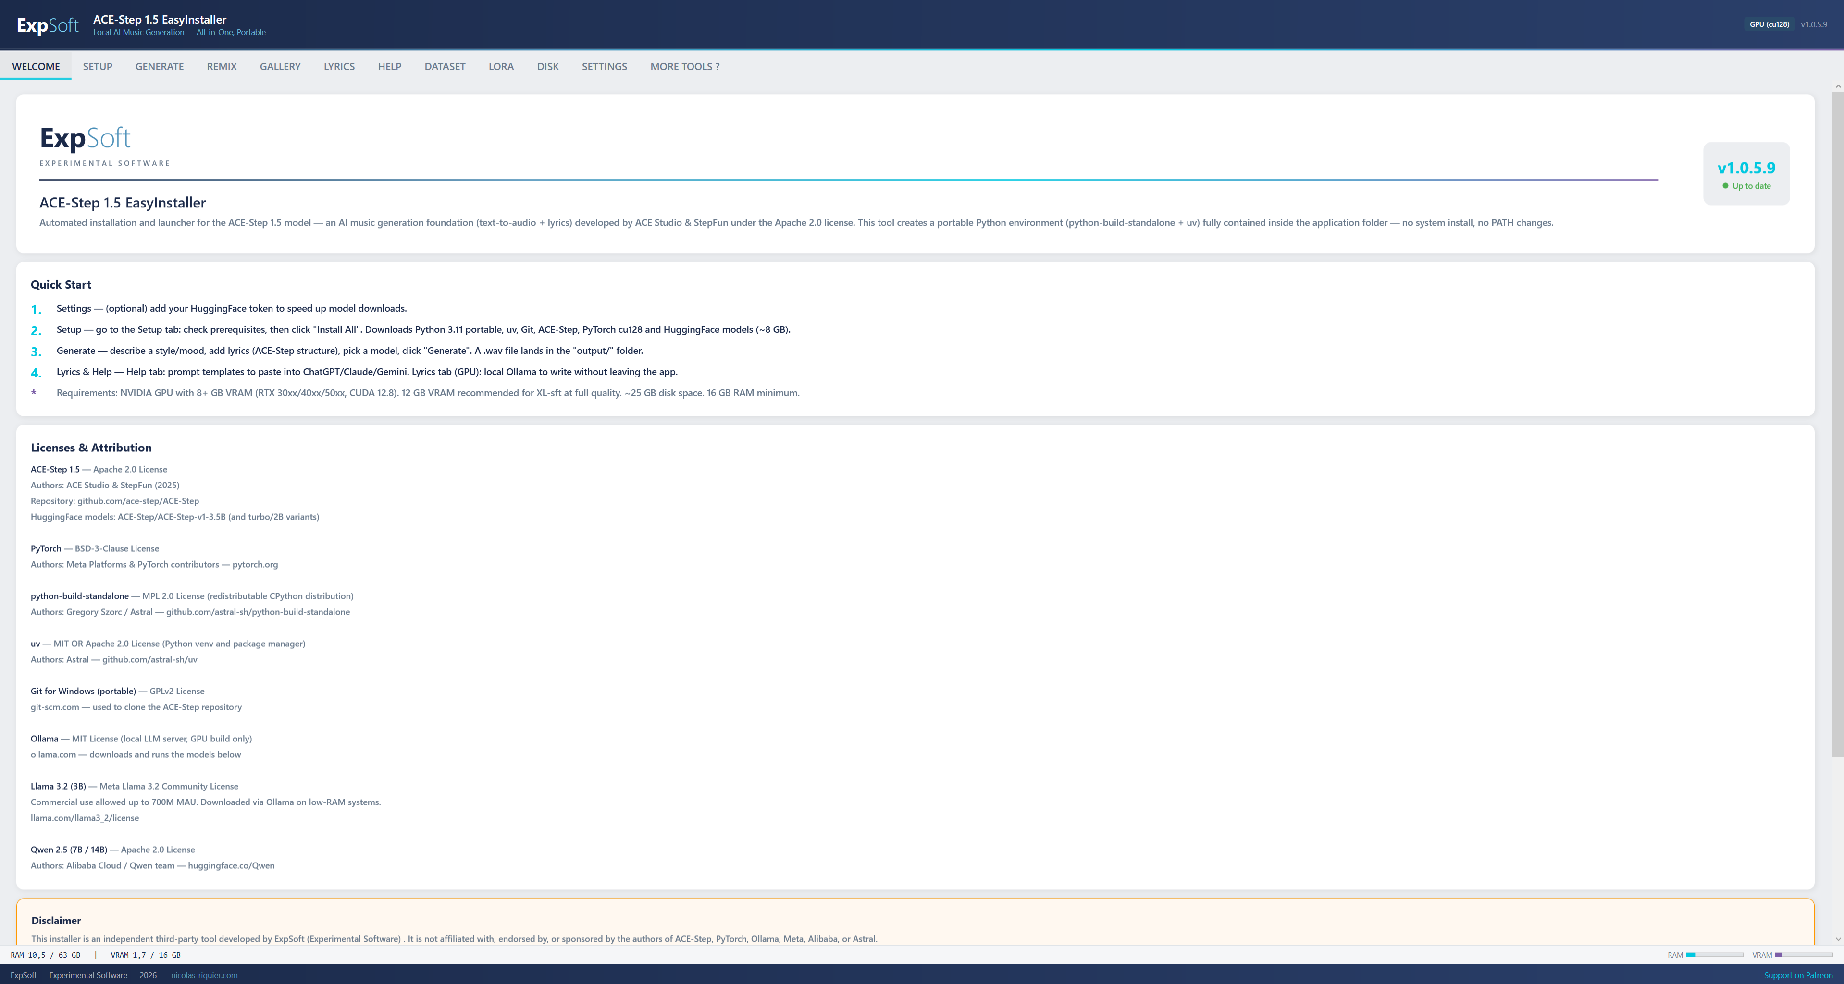This screenshot has height=984, width=1844.
Task: Click the green Up to date status
Action: tap(1746, 186)
